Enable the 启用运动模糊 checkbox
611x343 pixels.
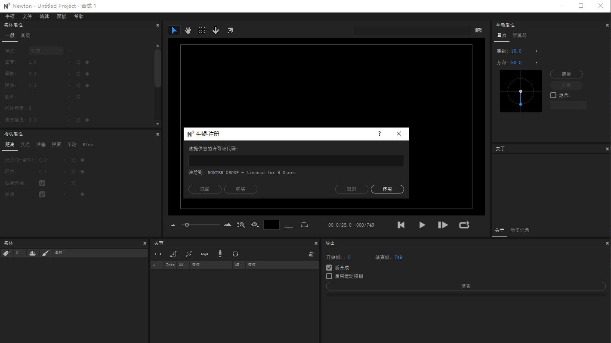pos(329,276)
